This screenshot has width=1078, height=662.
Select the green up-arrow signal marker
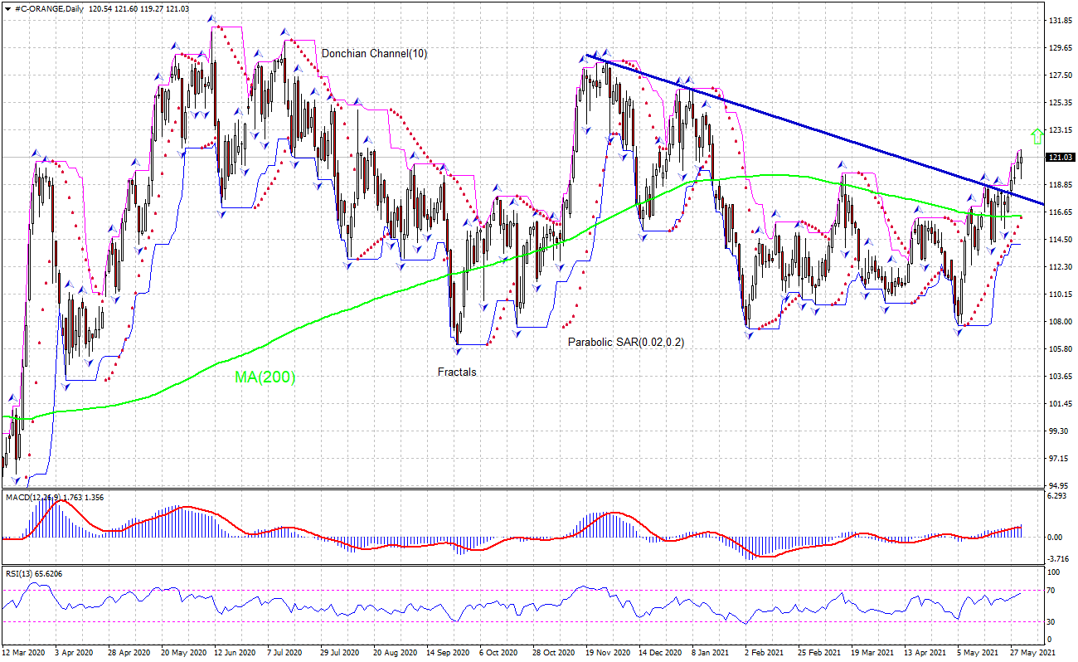[x=1037, y=134]
